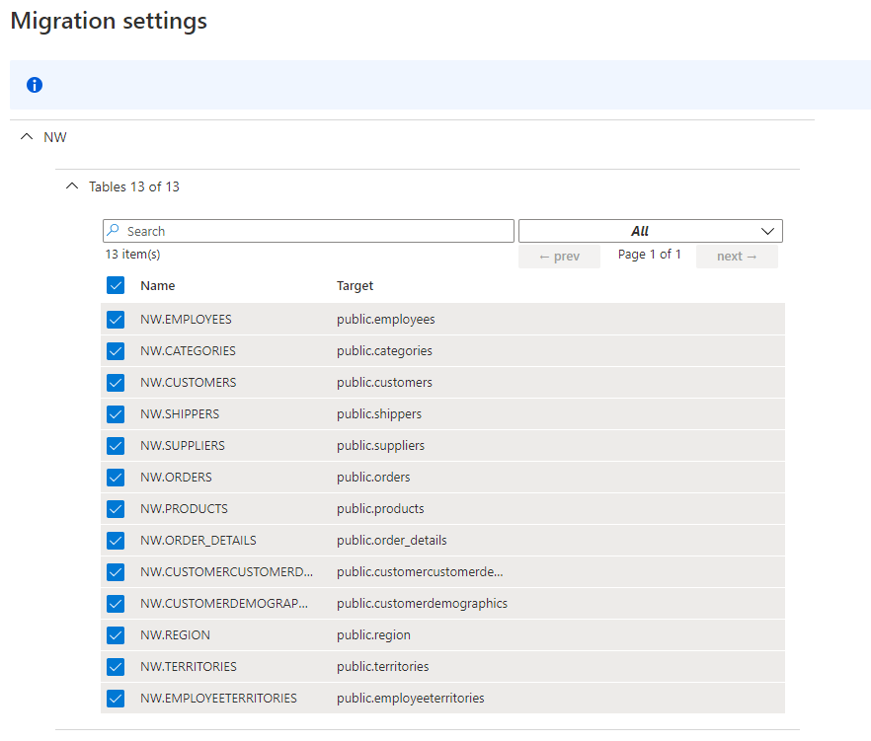Uncheck the NW.EMPLOYEES table checkbox

pyautogui.click(x=116, y=319)
